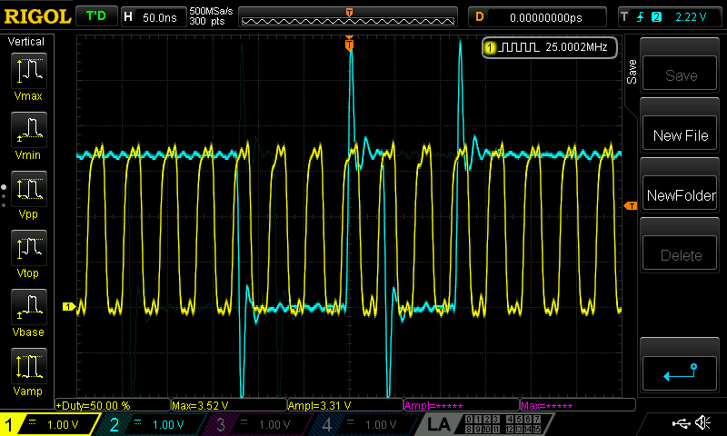Select the Vmax measurement icon
Viewport: 727px width, 436px height.
(29, 75)
